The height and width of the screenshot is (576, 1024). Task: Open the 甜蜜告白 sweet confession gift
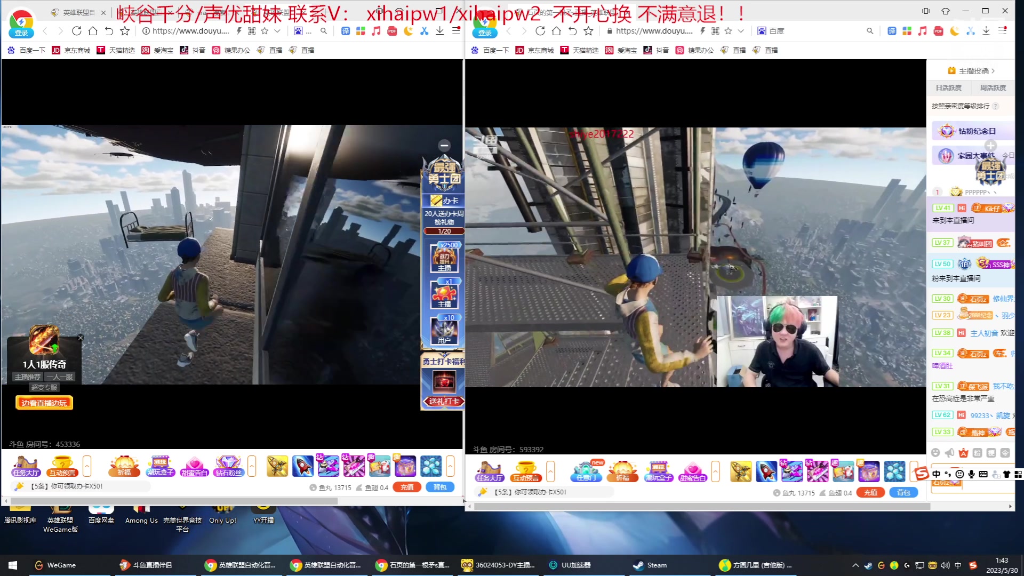click(195, 467)
